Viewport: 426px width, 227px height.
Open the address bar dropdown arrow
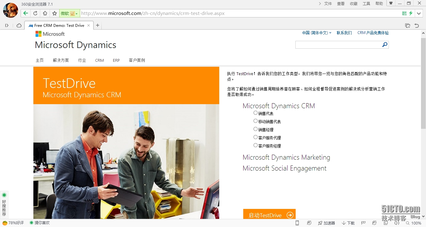pos(419,13)
